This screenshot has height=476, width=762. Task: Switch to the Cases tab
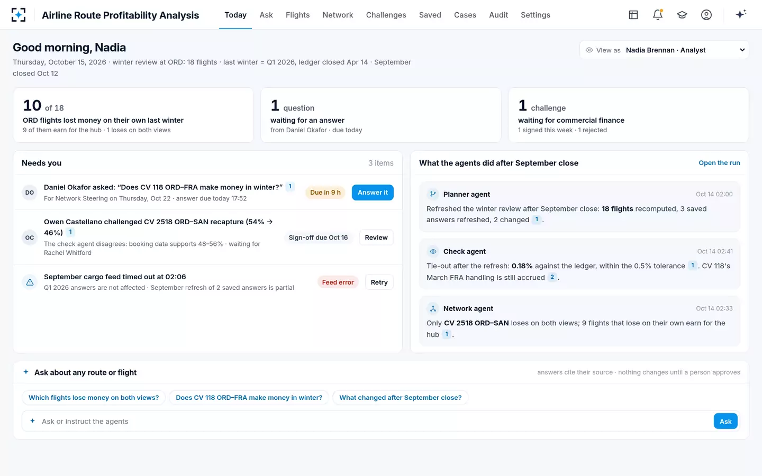(x=465, y=15)
